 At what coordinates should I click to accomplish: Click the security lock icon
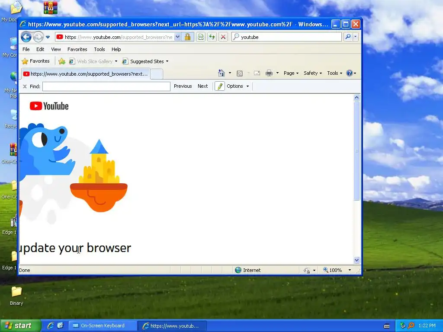188,37
